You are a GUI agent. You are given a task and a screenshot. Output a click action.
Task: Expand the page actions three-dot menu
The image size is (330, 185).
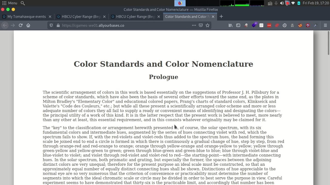[x=194, y=25]
